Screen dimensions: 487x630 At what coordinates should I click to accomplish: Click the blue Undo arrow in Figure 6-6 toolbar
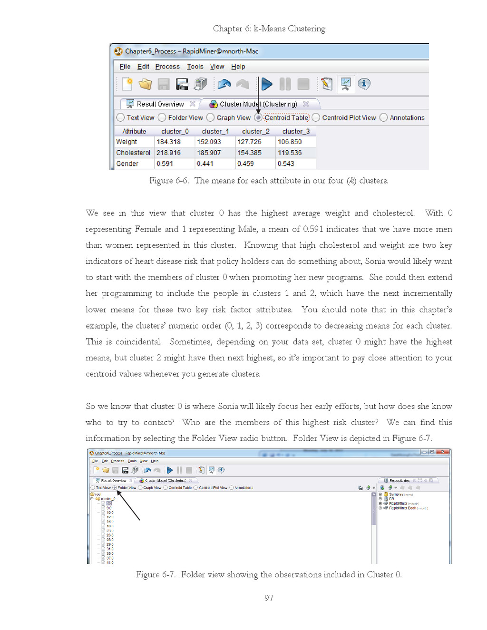point(224,84)
